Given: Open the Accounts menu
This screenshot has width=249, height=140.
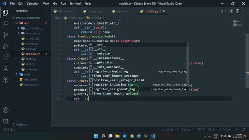Looking at the screenshot, I should coord(5,110).
